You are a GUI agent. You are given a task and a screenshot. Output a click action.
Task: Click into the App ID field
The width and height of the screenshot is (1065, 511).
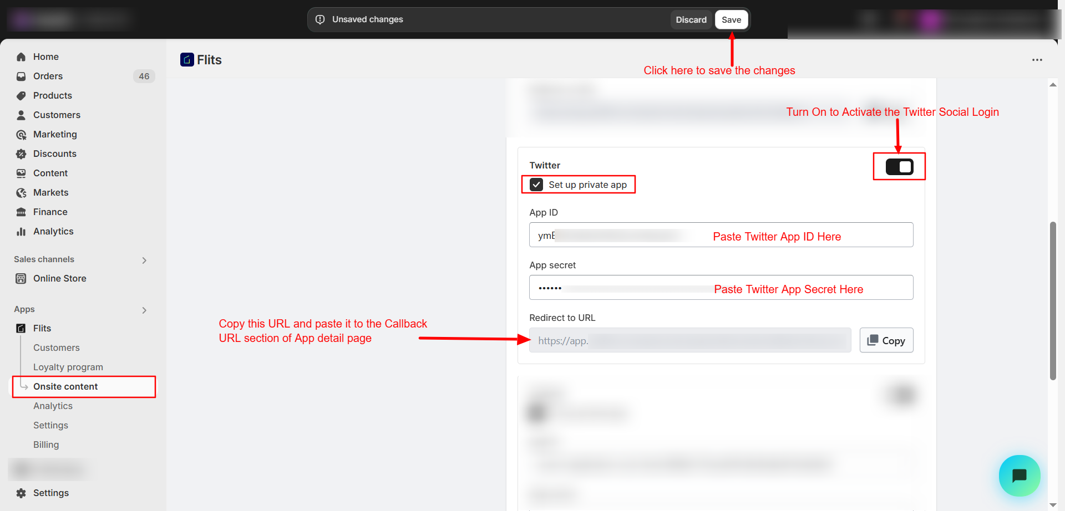[x=721, y=235]
